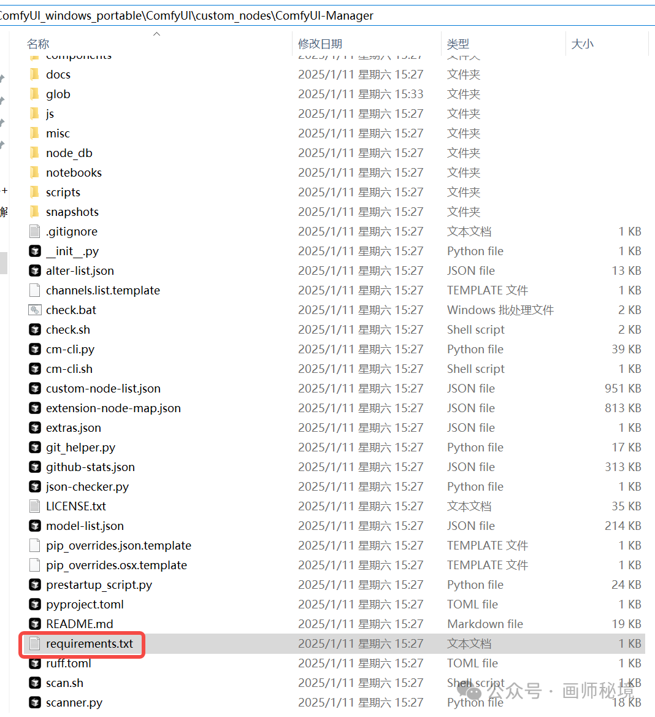Sort by the 大小 column header
The height and width of the screenshot is (717, 655).
[582, 44]
